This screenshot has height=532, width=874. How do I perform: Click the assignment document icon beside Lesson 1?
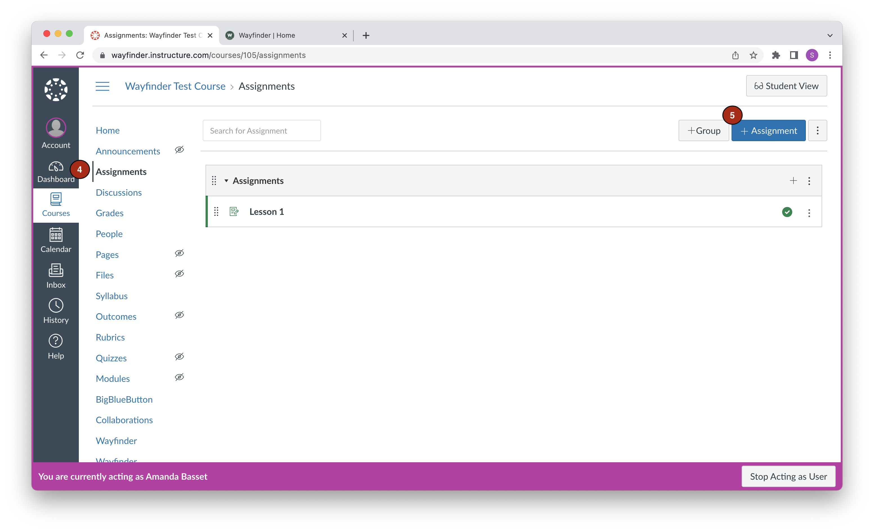[x=234, y=211]
